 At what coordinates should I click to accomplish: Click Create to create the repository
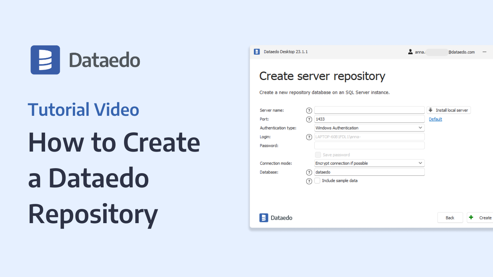(481, 218)
